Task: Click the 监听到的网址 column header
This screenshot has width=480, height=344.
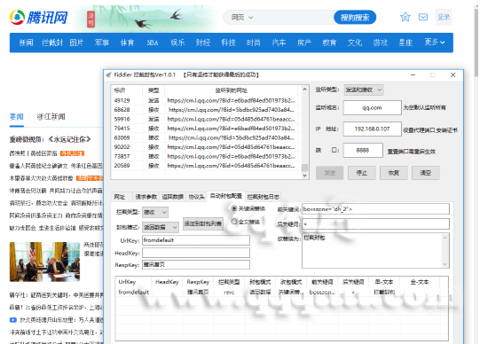Action: [x=231, y=90]
